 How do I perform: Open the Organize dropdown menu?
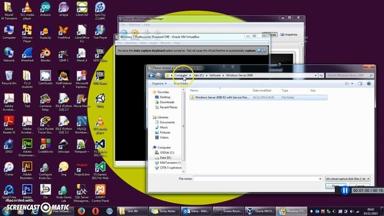pyautogui.click(x=159, y=84)
